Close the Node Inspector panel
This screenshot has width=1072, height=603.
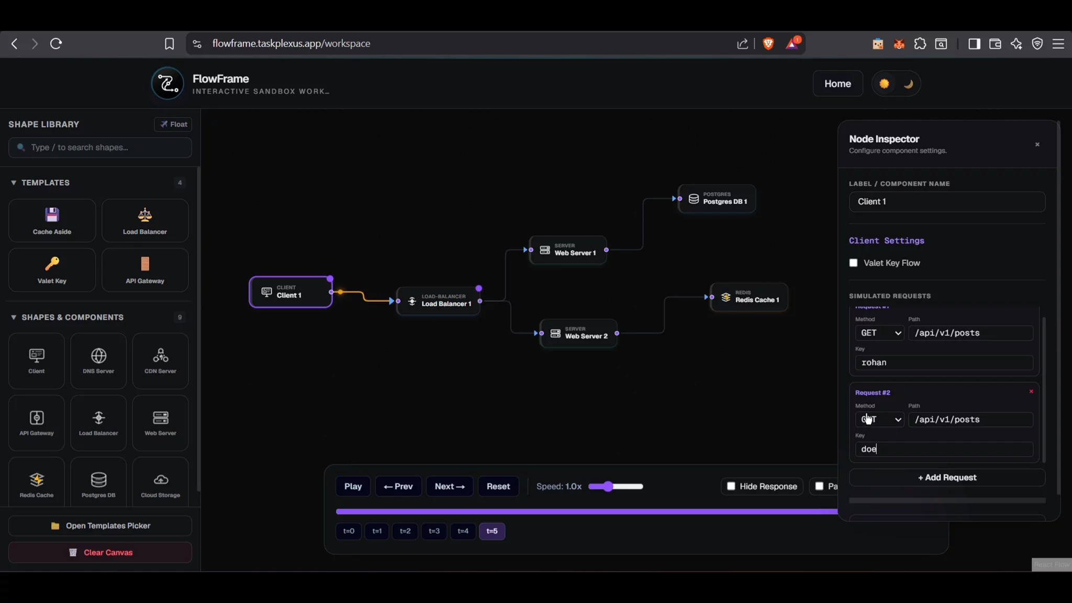pos(1037,144)
